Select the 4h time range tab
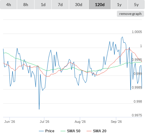145x139 pixels. 9,5
